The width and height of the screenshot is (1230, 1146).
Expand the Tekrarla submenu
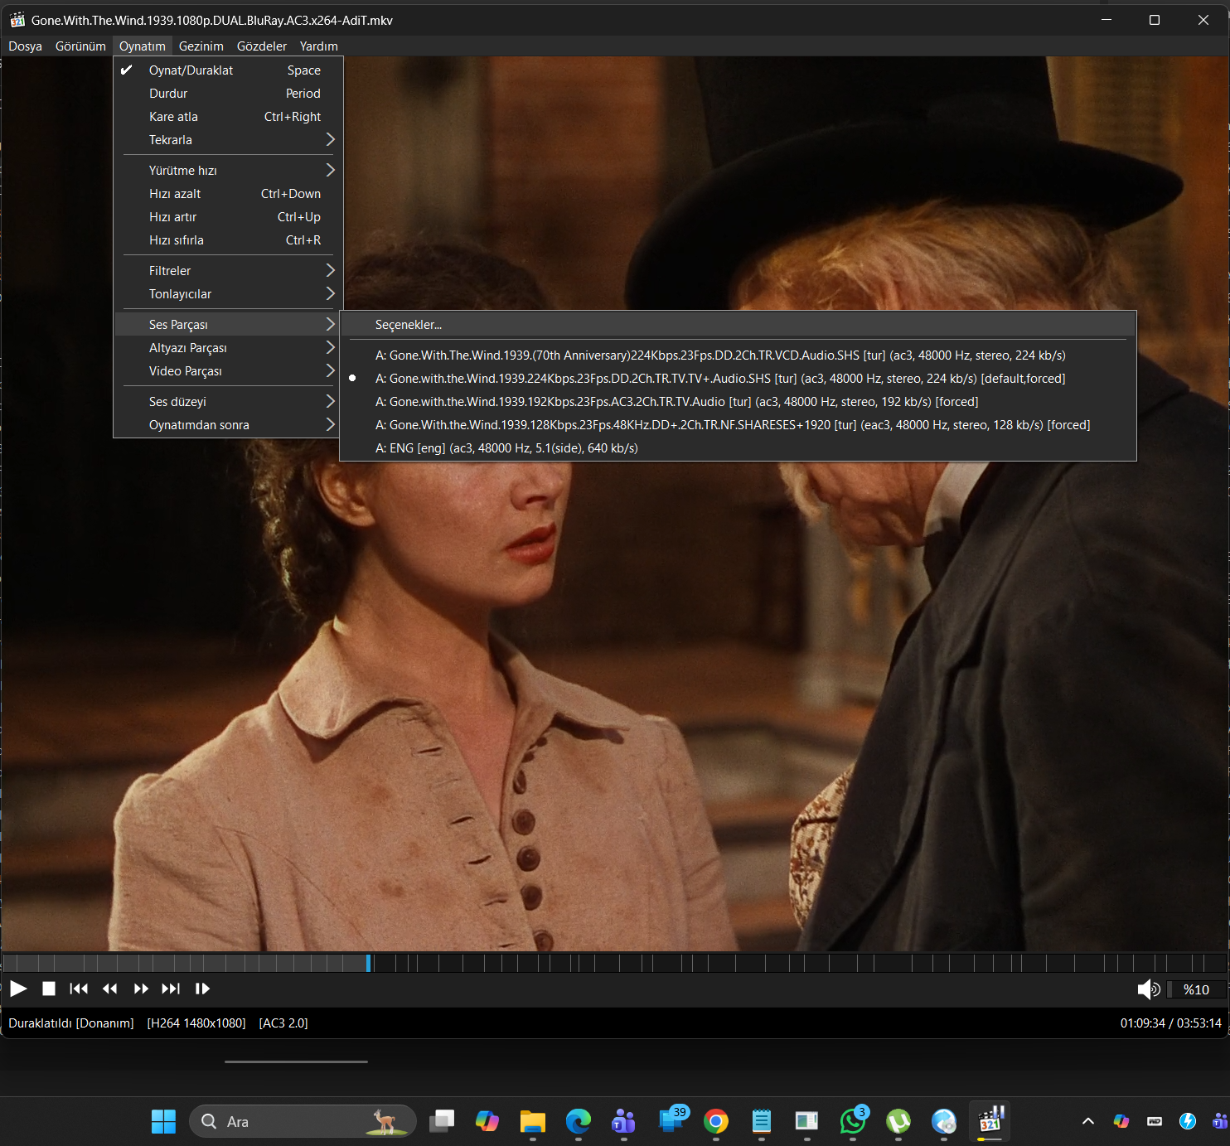point(229,140)
